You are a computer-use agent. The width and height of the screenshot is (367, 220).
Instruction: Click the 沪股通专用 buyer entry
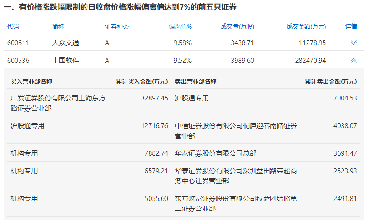(x=27, y=126)
